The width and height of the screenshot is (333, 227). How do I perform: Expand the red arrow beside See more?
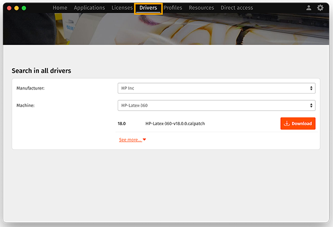pyautogui.click(x=144, y=140)
